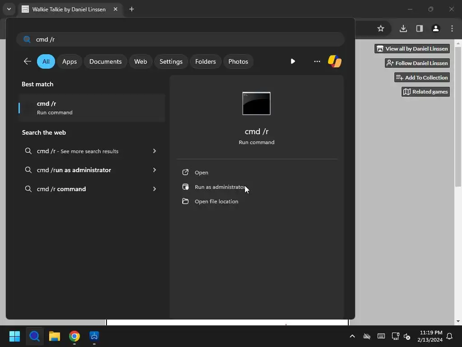Select the All filter tab

pyautogui.click(x=46, y=61)
